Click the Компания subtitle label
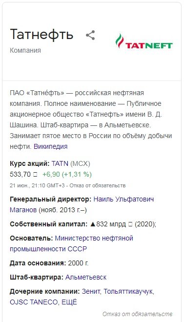Image resolution: width=184 pixels, height=322 pixels. [25, 50]
